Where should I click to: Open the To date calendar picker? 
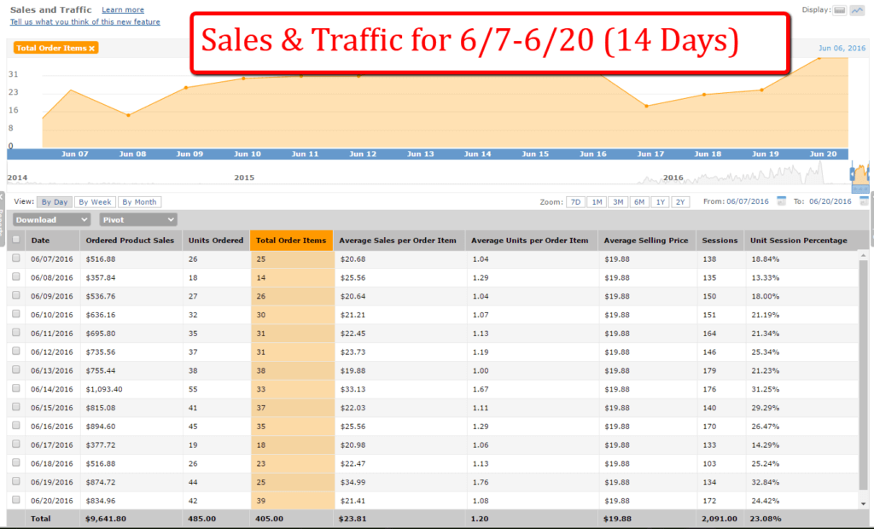click(x=864, y=201)
